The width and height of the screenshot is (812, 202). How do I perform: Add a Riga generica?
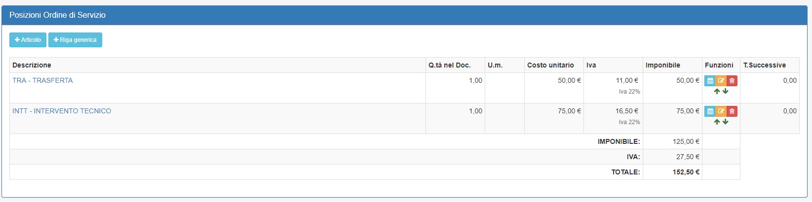(75, 40)
